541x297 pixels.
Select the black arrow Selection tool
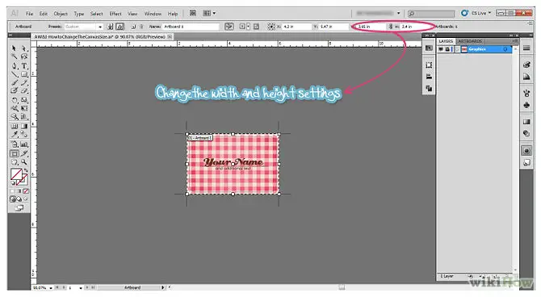tap(15, 48)
